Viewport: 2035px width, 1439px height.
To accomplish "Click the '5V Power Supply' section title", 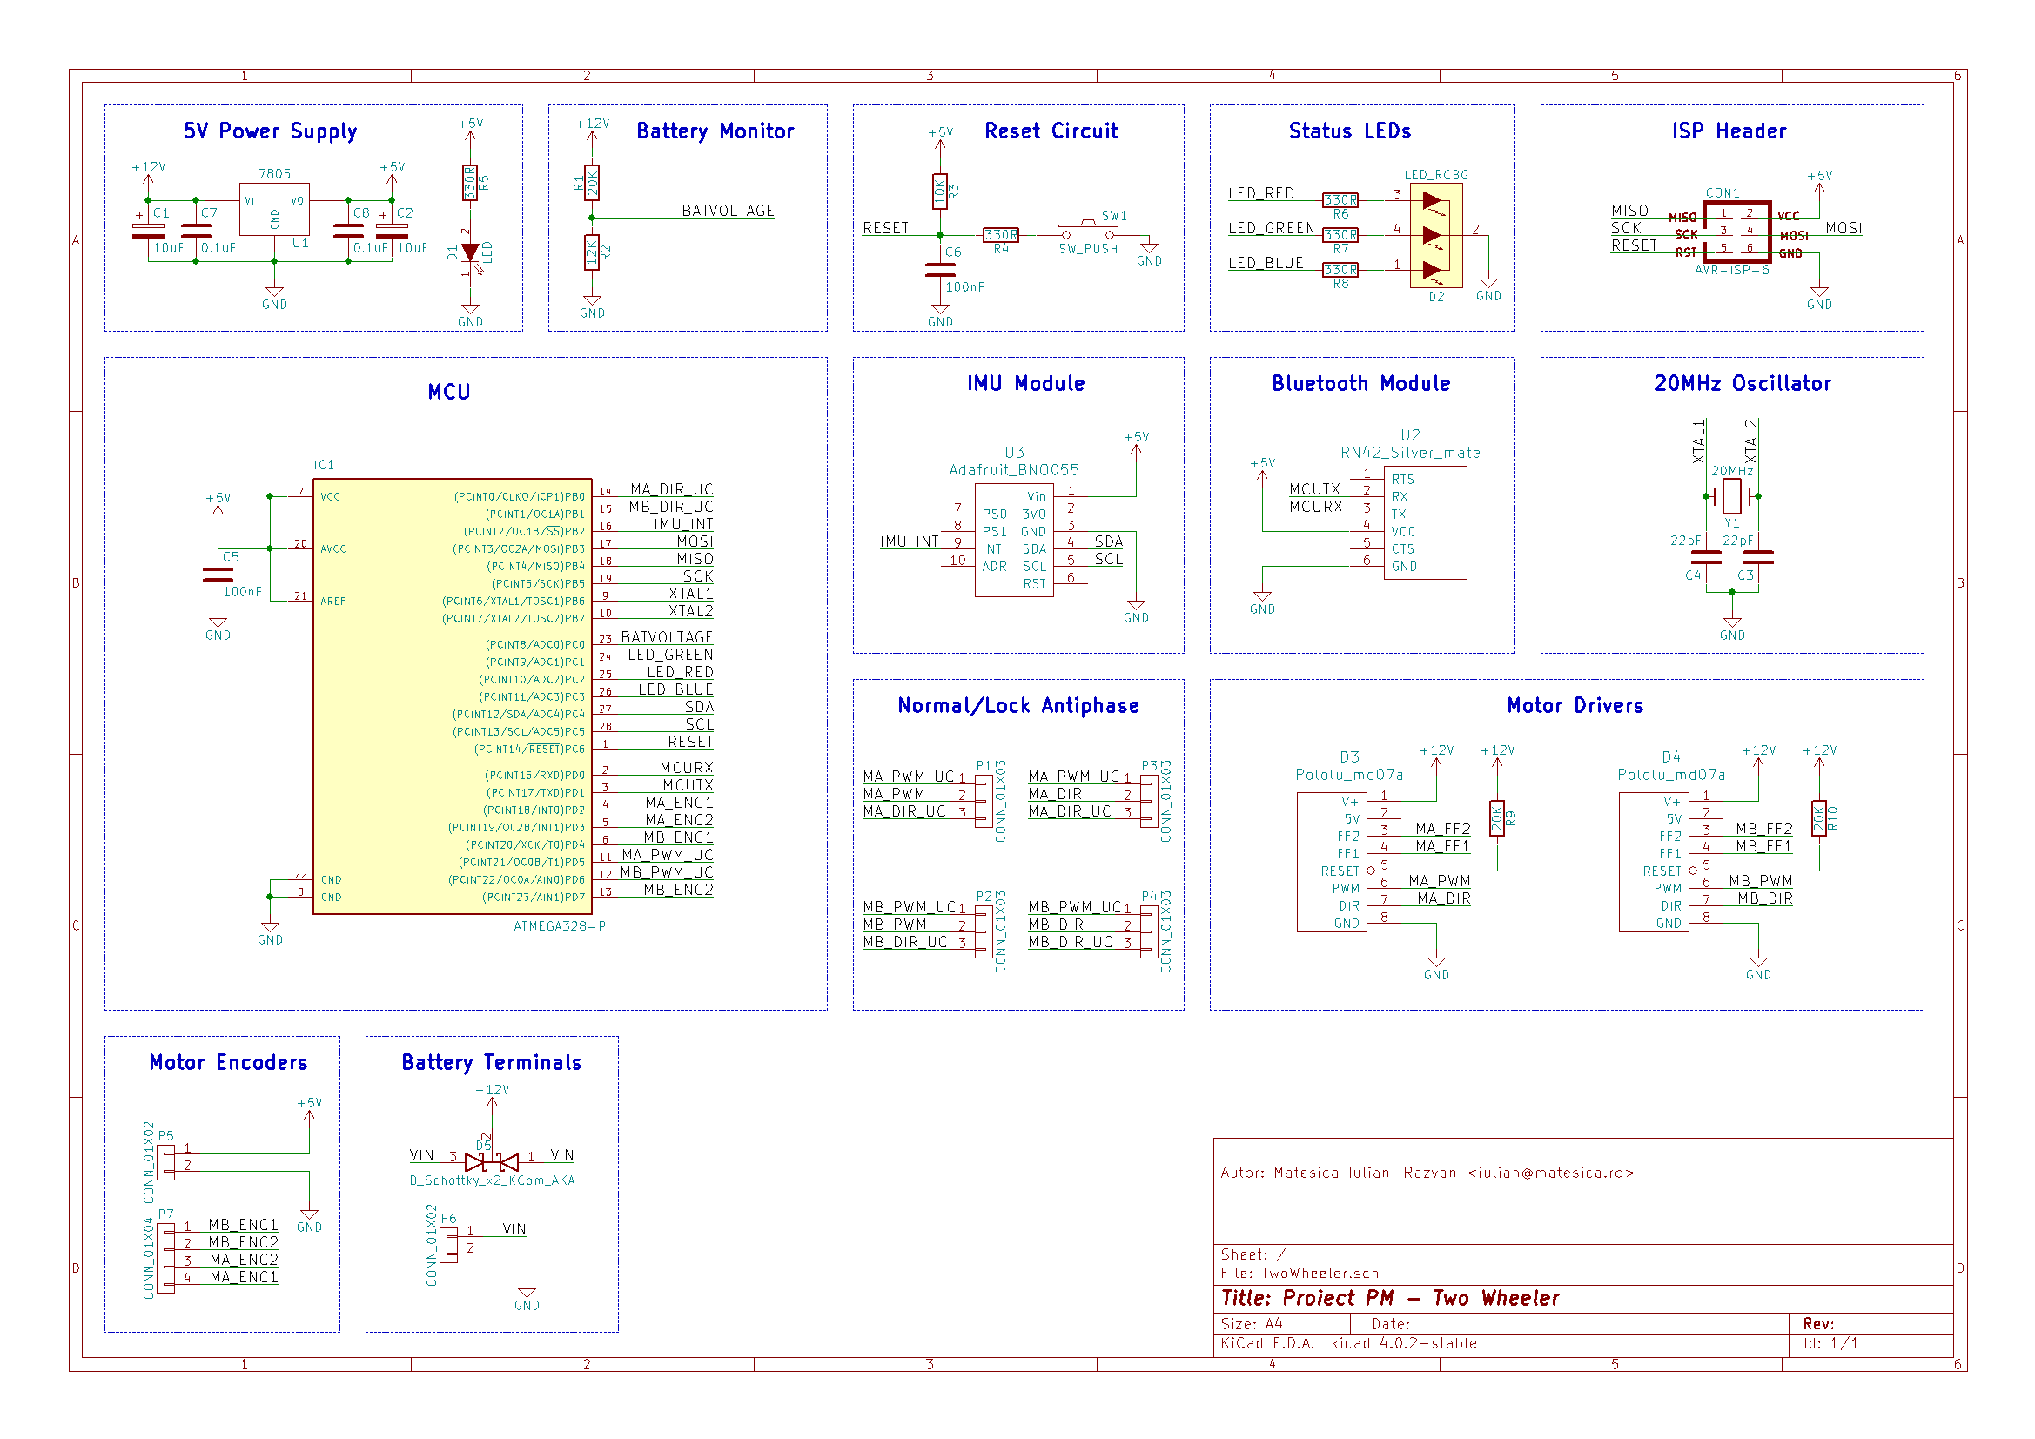I will (271, 131).
